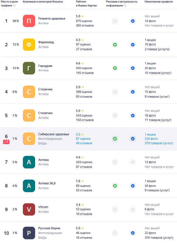Click the inactive ad icon in the 9 % Столички row
This screenshot has width=177, height=244.
pyautogui.click(x=115, y=92)
